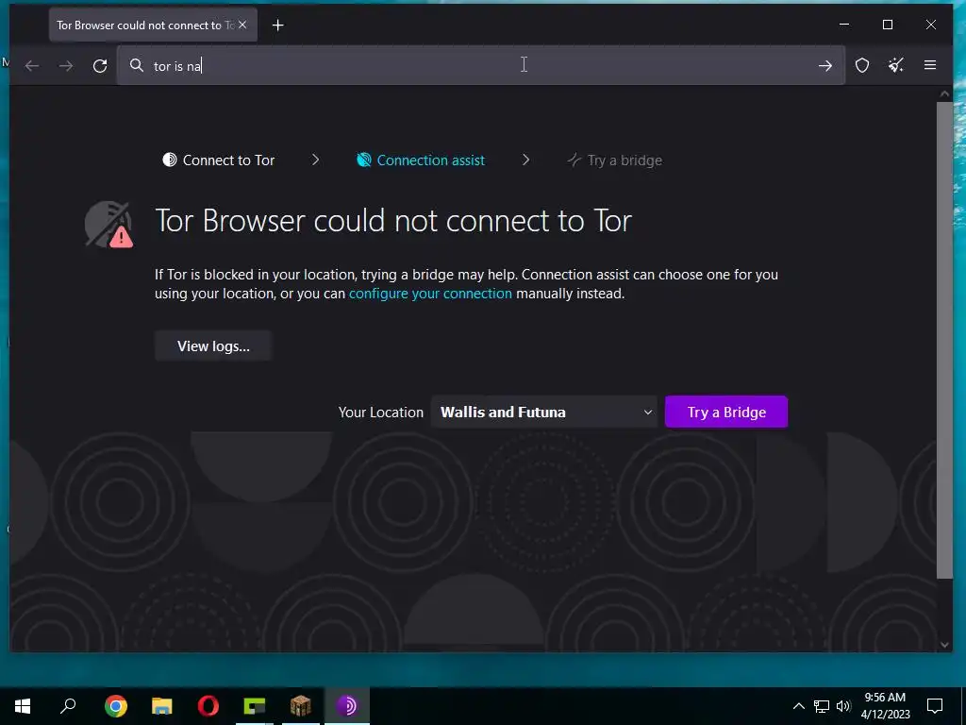Click the New Identity broom icon

[896, 65]
